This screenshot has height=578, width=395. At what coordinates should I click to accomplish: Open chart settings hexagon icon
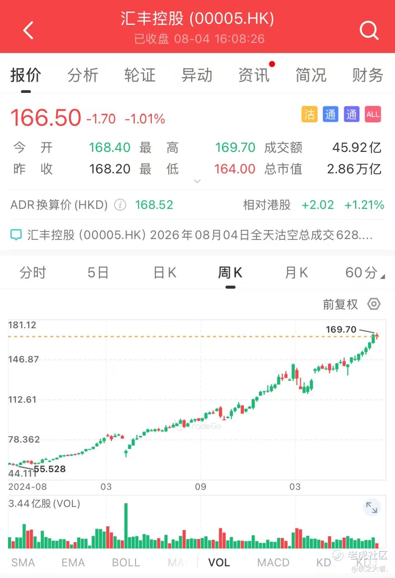pyautogui.click(x=374, y=304)
